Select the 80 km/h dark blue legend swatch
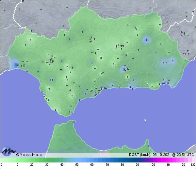The image size is (196, 169). pos(122,160)
